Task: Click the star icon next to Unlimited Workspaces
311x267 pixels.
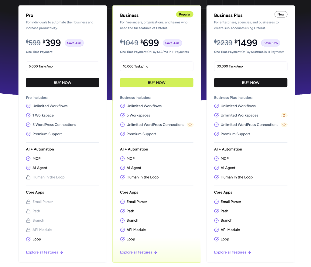Action: (x=284, y=115)
